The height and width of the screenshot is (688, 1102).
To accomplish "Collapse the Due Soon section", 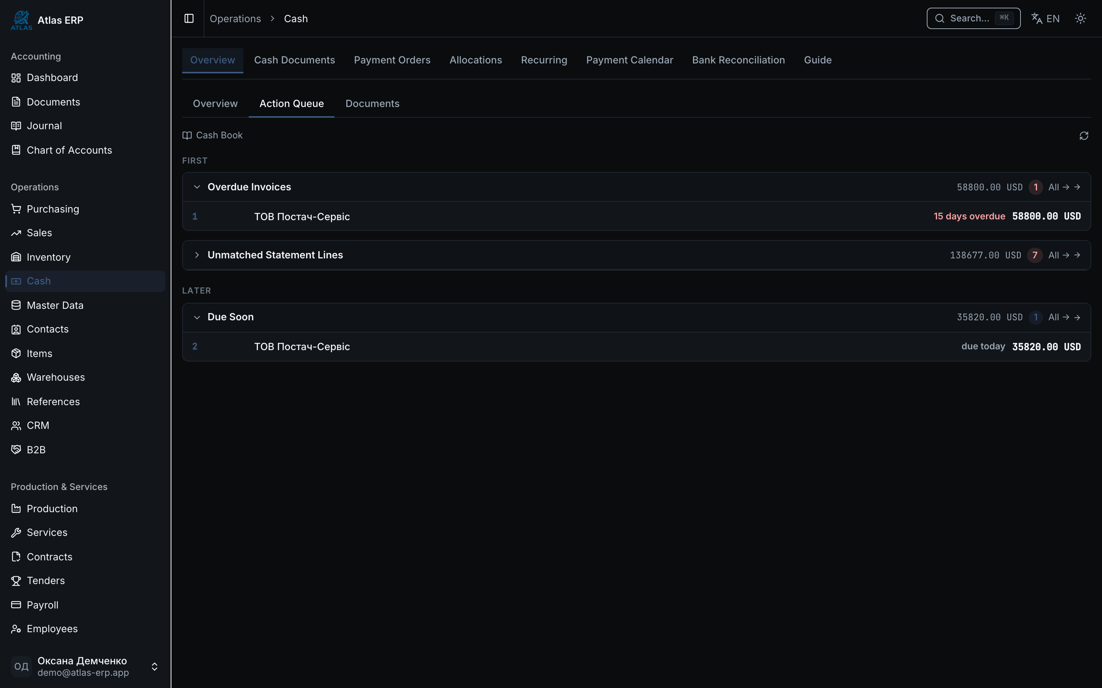I will coord(197,317).
